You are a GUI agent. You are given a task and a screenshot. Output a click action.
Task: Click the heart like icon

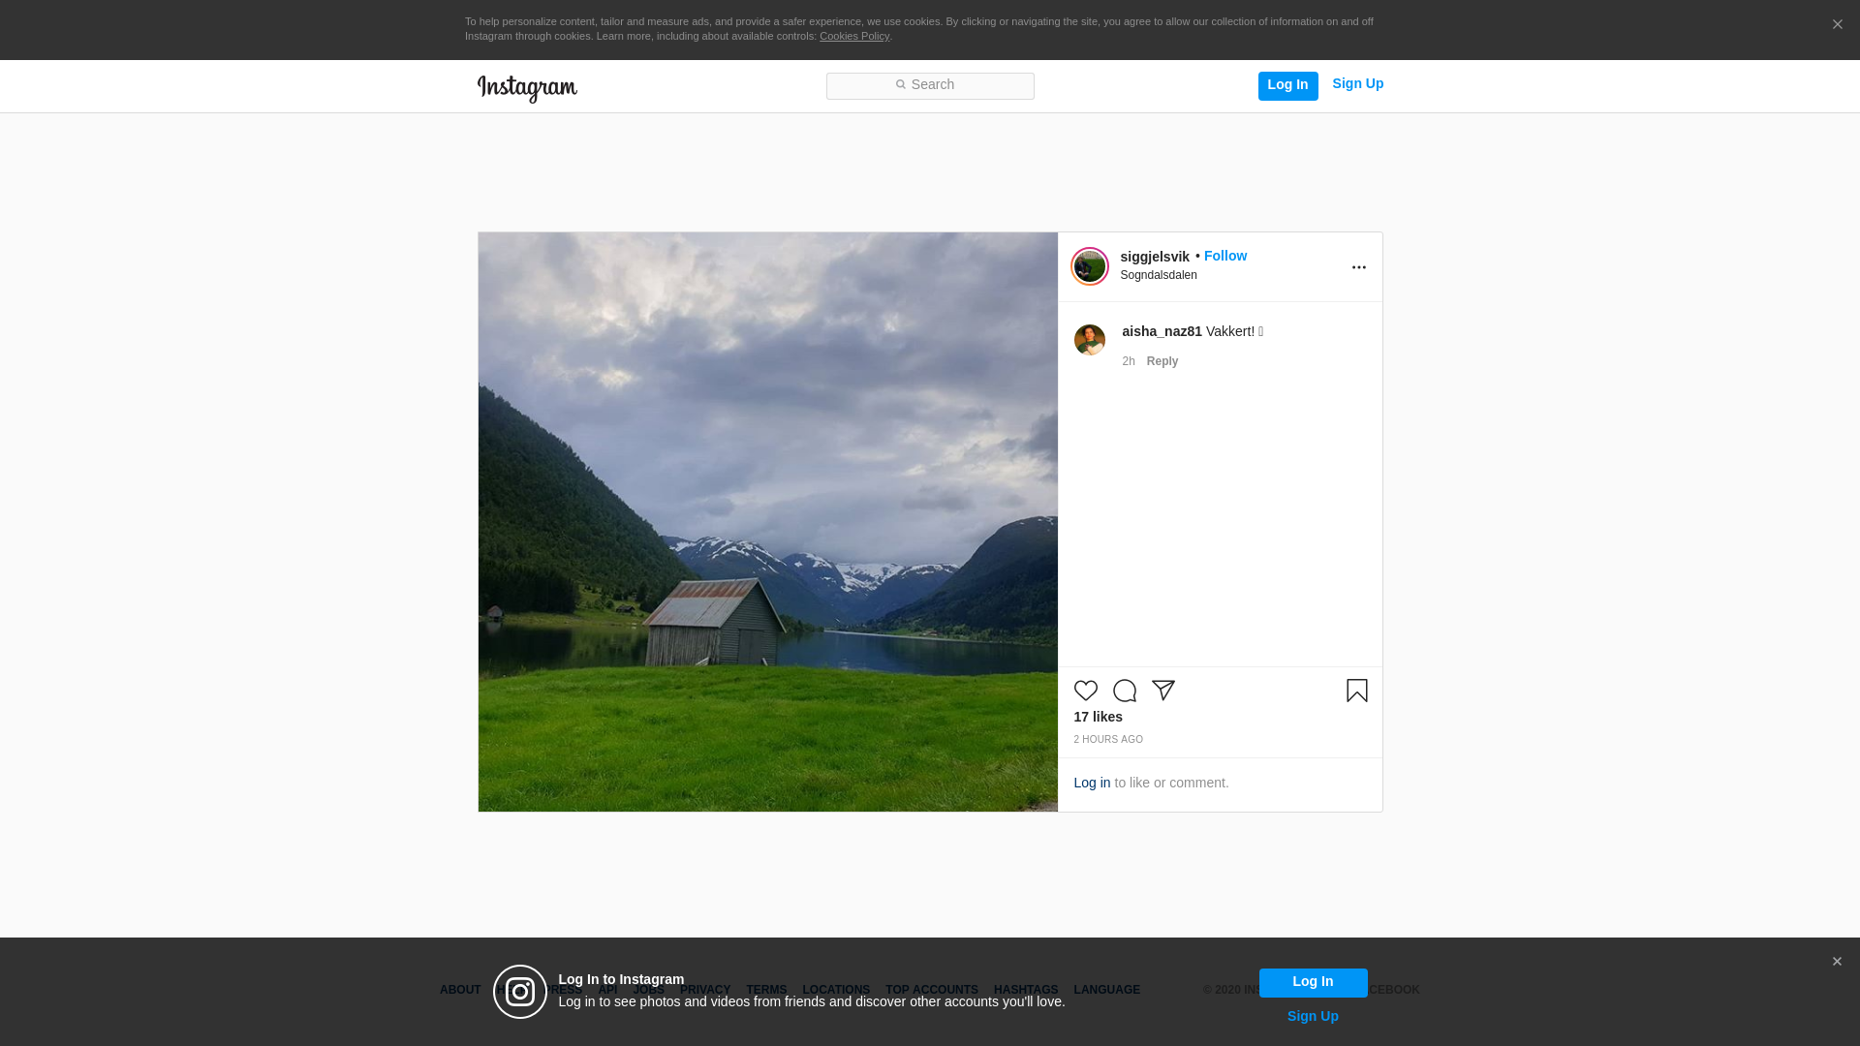tap(1085, 691)
